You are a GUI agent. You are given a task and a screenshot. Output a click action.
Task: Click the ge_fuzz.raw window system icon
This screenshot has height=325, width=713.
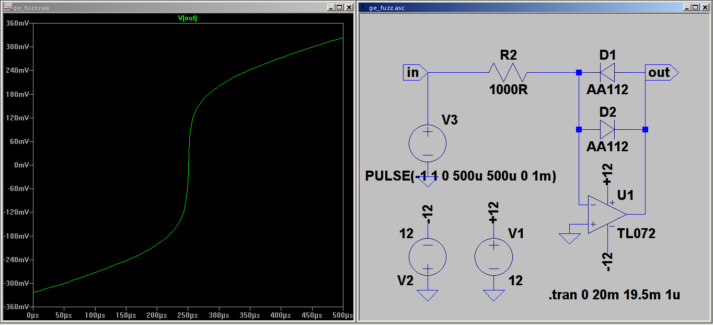7,7
